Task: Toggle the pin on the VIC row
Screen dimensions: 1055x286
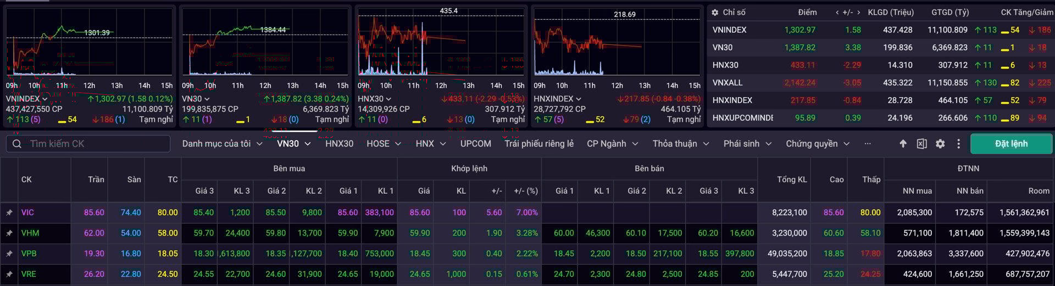Action: [x=9, y=212]
